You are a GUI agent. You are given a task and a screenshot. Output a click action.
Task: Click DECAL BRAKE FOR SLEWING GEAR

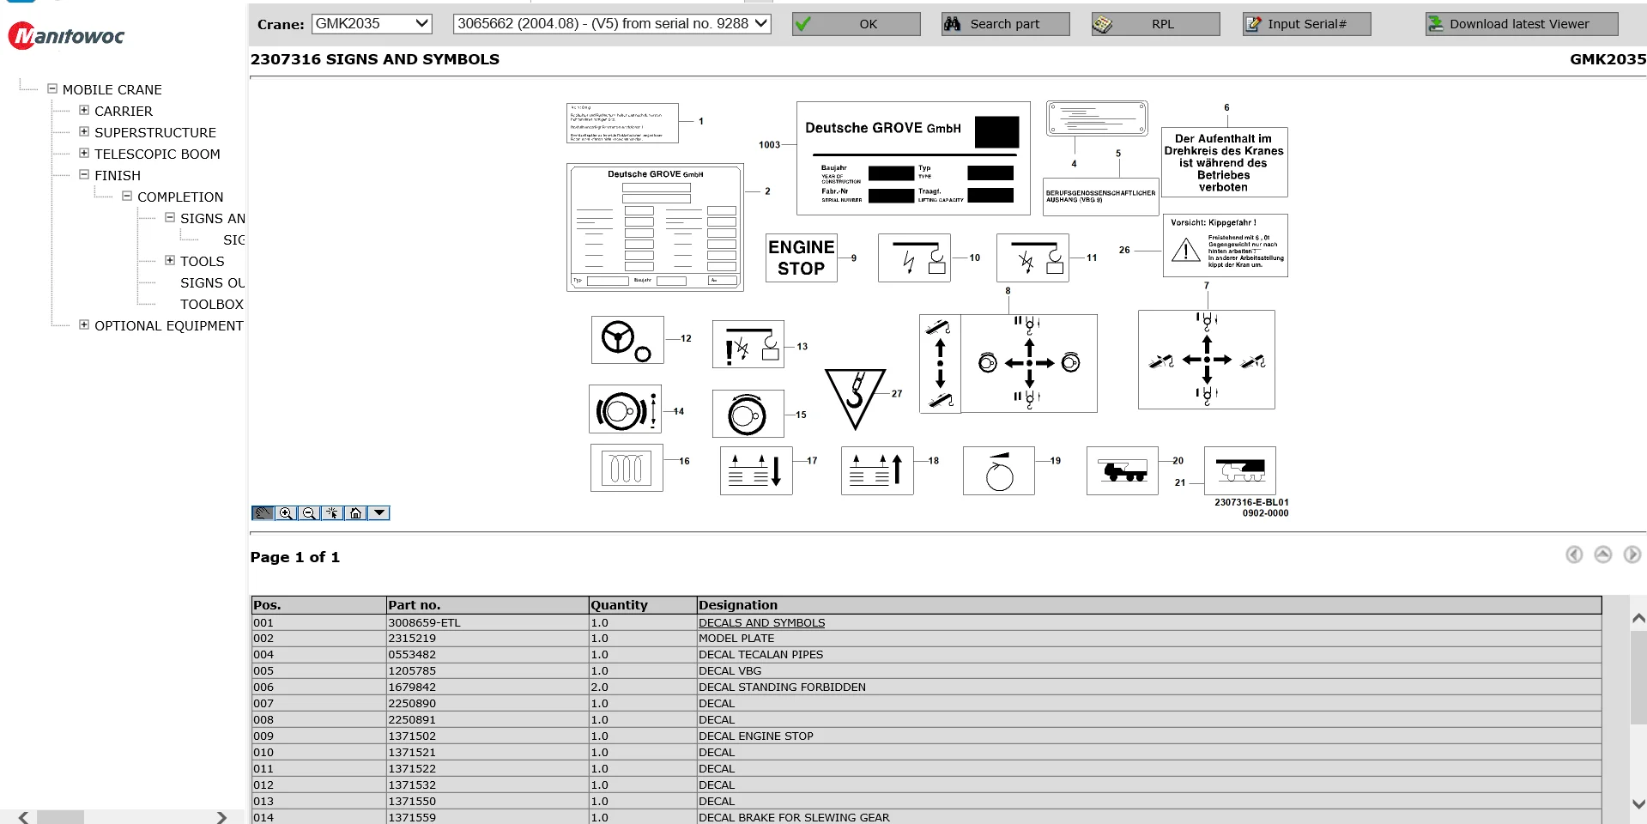794,818
